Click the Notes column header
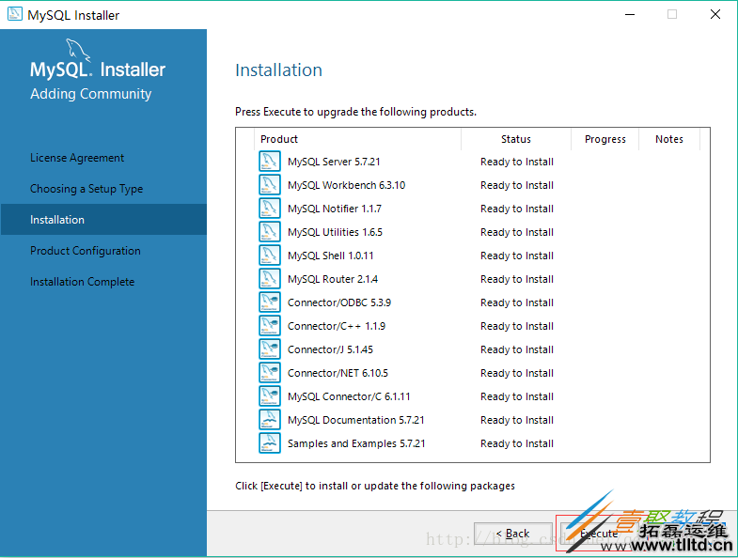738x558 pixels. coord(669,139)
